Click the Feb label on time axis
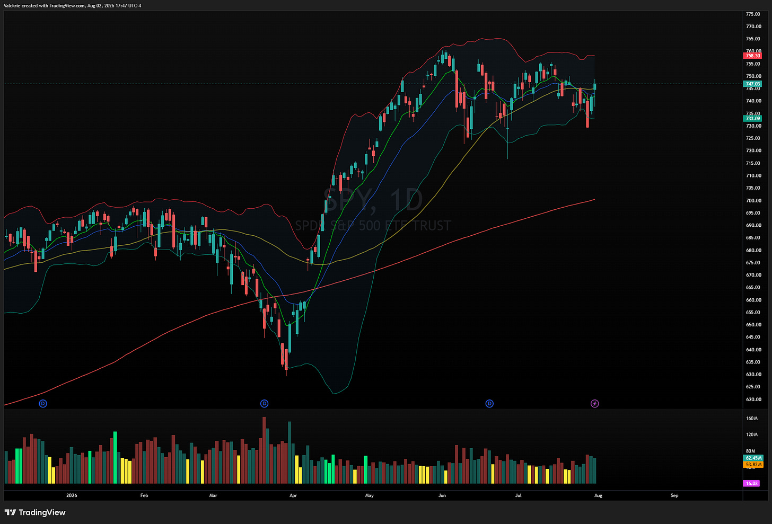This screenshot has width=772, height=524. point(144,495)
